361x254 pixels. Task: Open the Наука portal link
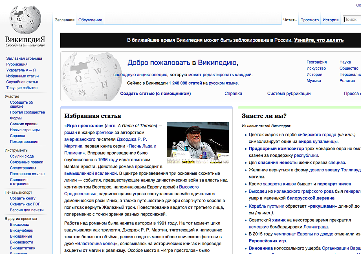[x=345, y=62]
